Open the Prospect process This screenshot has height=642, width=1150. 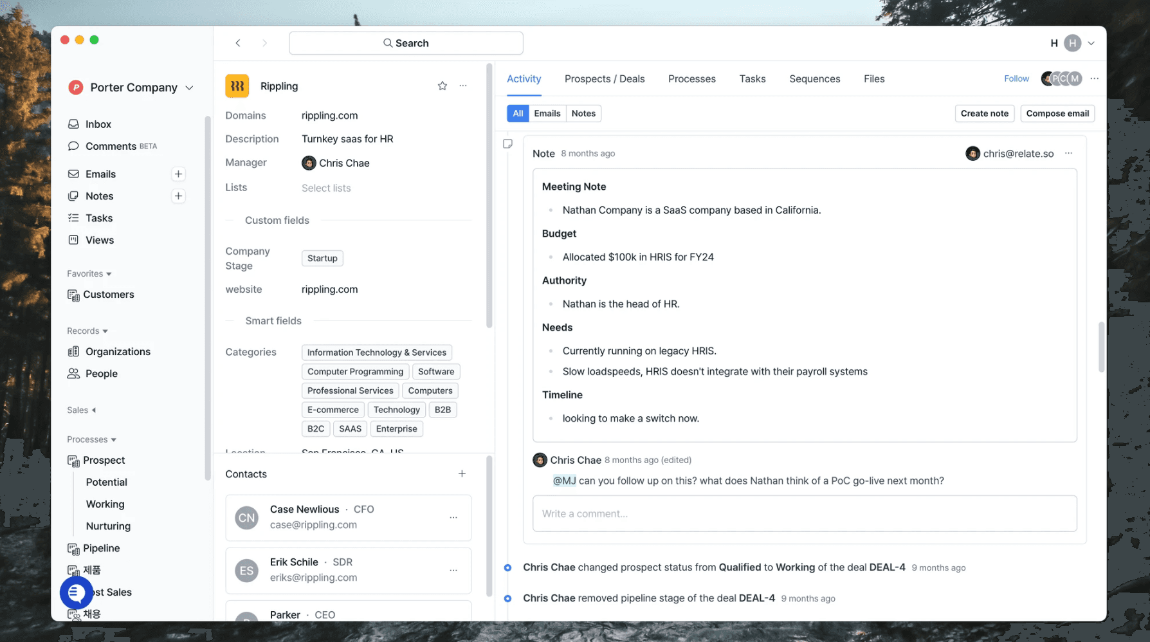point(104,461)
